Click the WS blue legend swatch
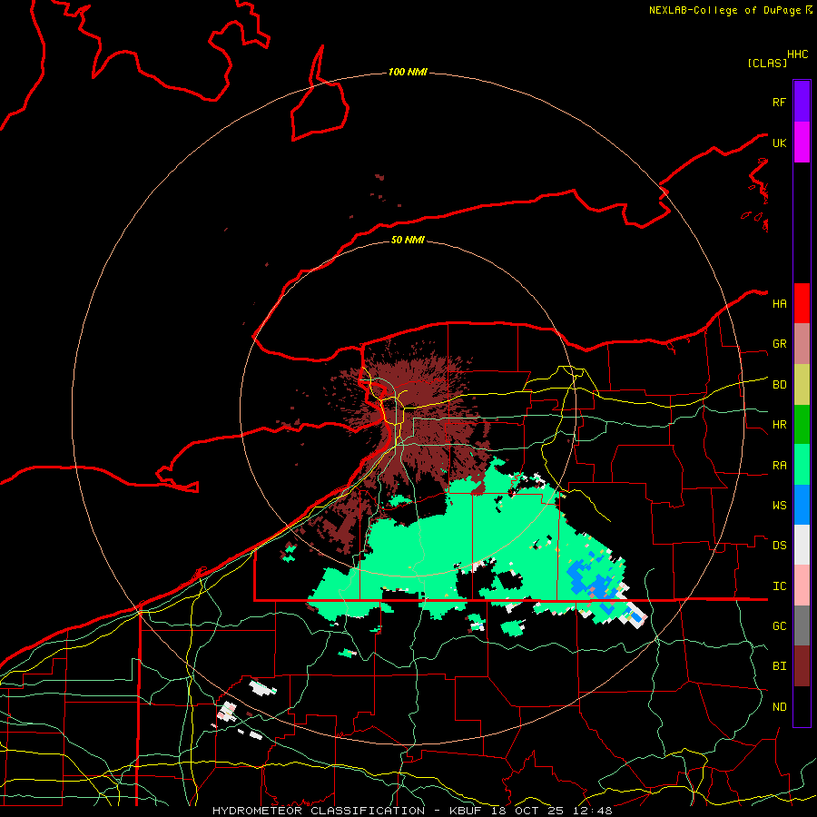Image resolution: width=817 pixels, height=817 pixels. coord(802,505)
